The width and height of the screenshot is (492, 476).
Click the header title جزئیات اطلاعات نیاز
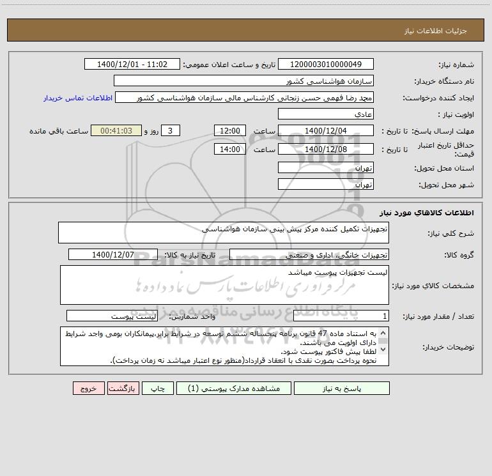[436, 31]
